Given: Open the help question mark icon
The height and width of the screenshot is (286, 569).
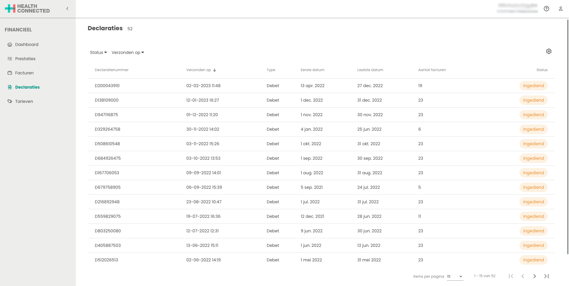Looking at the screenshot, I should pos(546,9).
